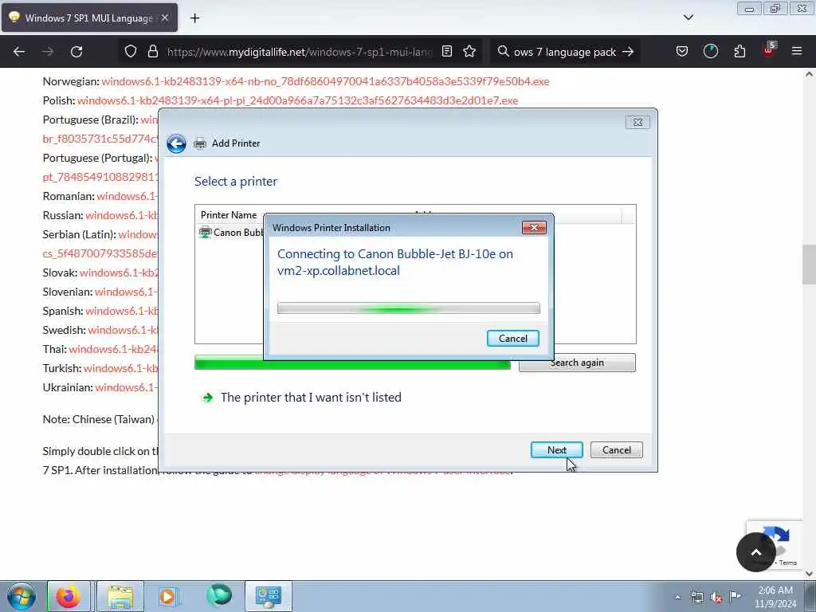
Task: Click the address bar URL field
Action: [300, 52]
